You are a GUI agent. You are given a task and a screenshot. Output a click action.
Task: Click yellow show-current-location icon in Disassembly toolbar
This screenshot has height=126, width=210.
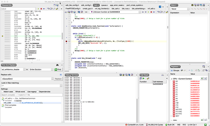[57, 9]
